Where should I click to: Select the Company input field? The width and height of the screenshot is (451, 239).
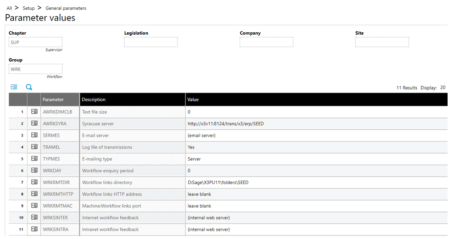(x=266, y=42)
